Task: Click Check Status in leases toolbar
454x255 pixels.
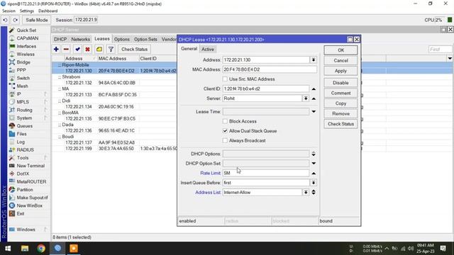Action: [x=134, y=49]
